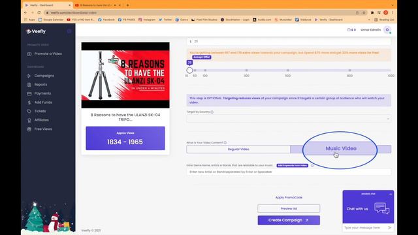Viewport: 418px width, 235px height.
Task: Click the info icon beside Target by Country
Action: pyautogui.click(x=212, y=112)
